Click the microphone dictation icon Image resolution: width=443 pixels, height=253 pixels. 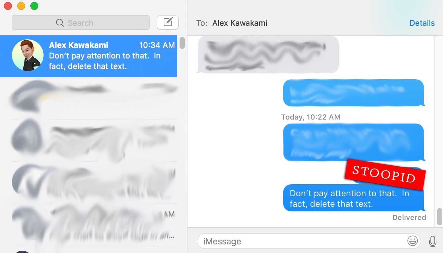pyautogui.click(x=432, y=241)
